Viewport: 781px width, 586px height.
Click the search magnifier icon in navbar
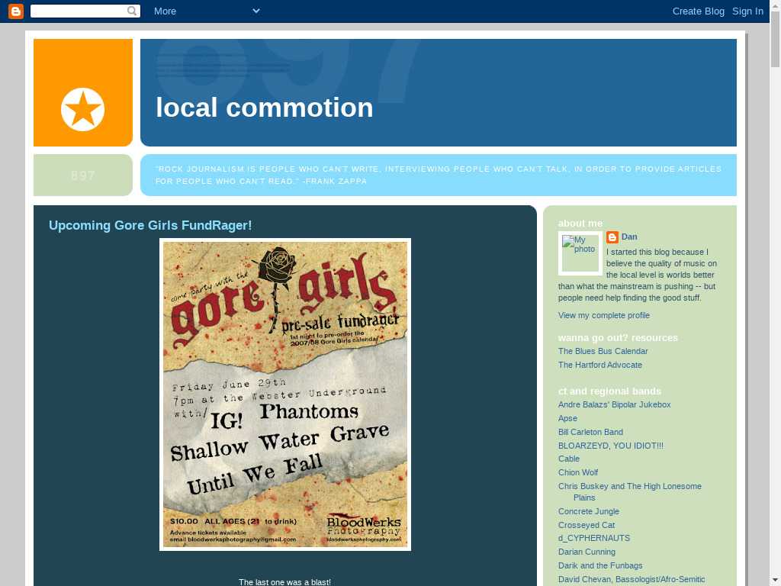(131, 11)
